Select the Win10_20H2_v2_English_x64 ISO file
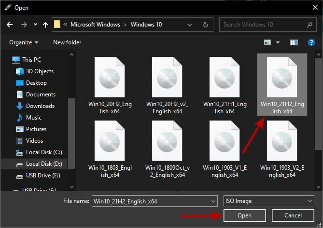This screenshot has width=323, height=228. 167,85
